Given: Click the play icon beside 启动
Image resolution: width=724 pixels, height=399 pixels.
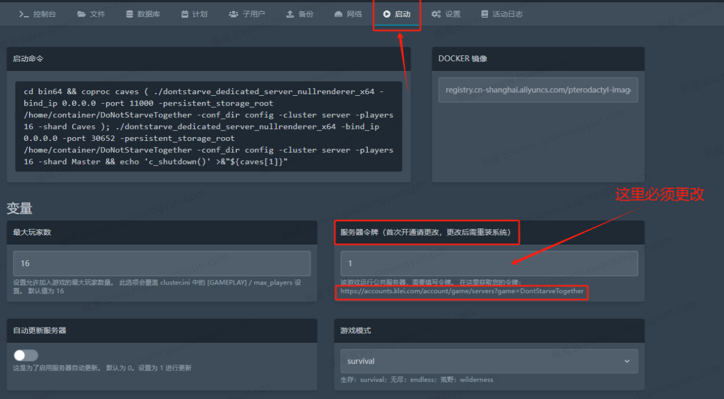Looking at the screenshot, I should point(386,14).
